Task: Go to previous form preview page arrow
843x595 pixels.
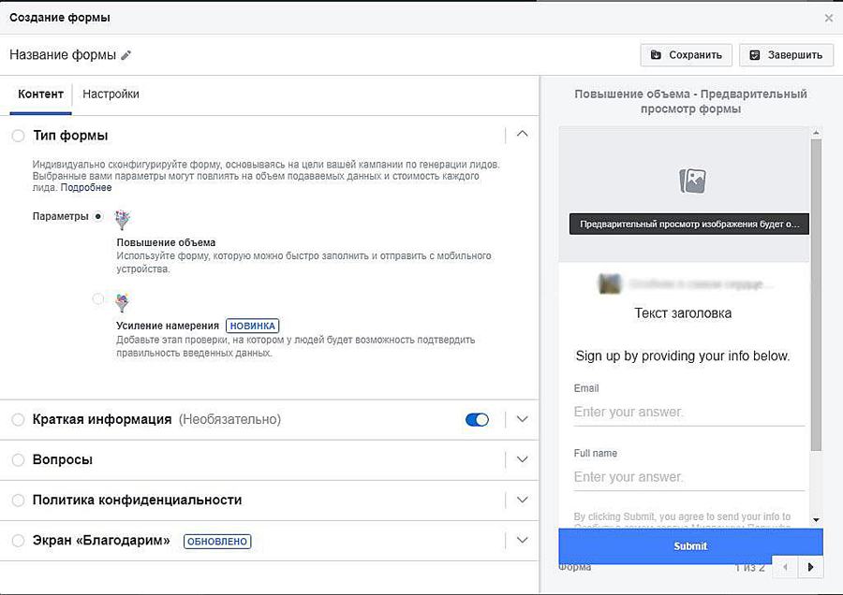Action: (x=785, y=567)
